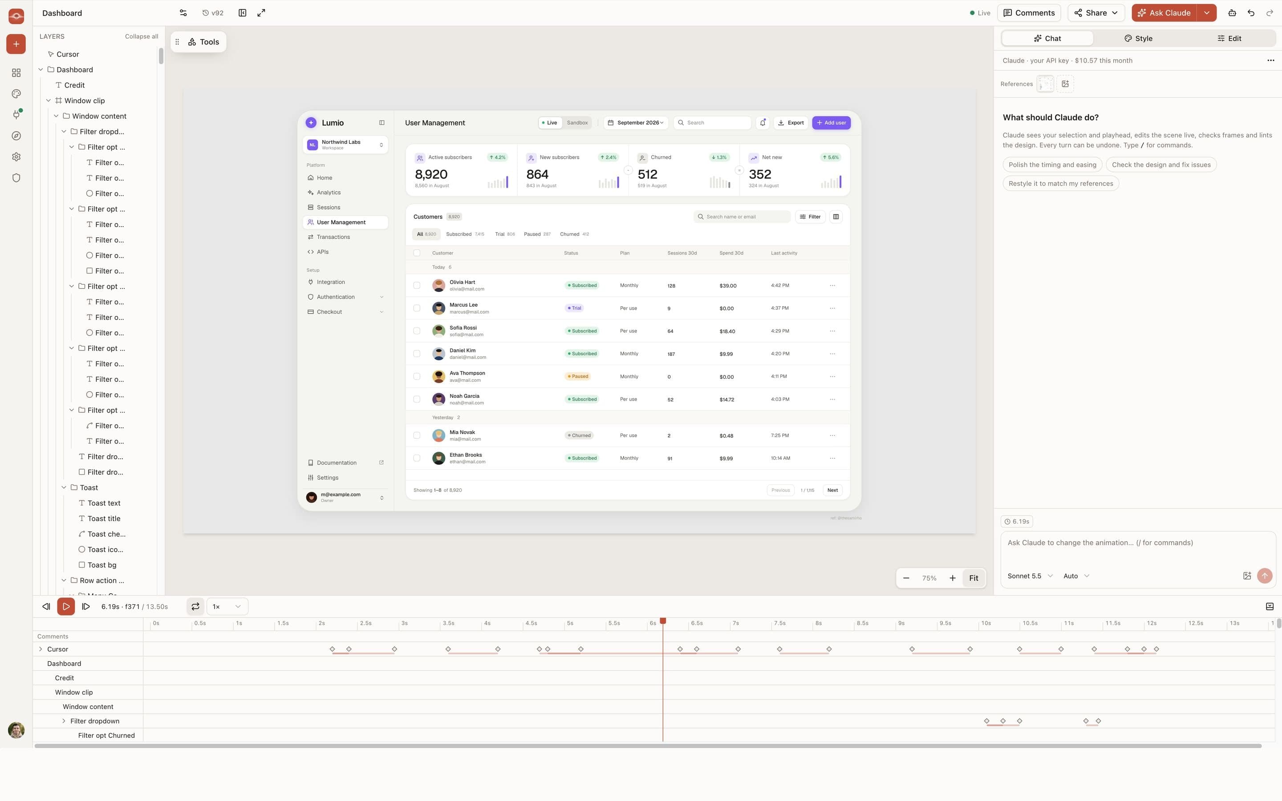The width and height of the screenshot is (1282, 801).
Task: Click the Comments button
Action: [x=1029, y=13]
